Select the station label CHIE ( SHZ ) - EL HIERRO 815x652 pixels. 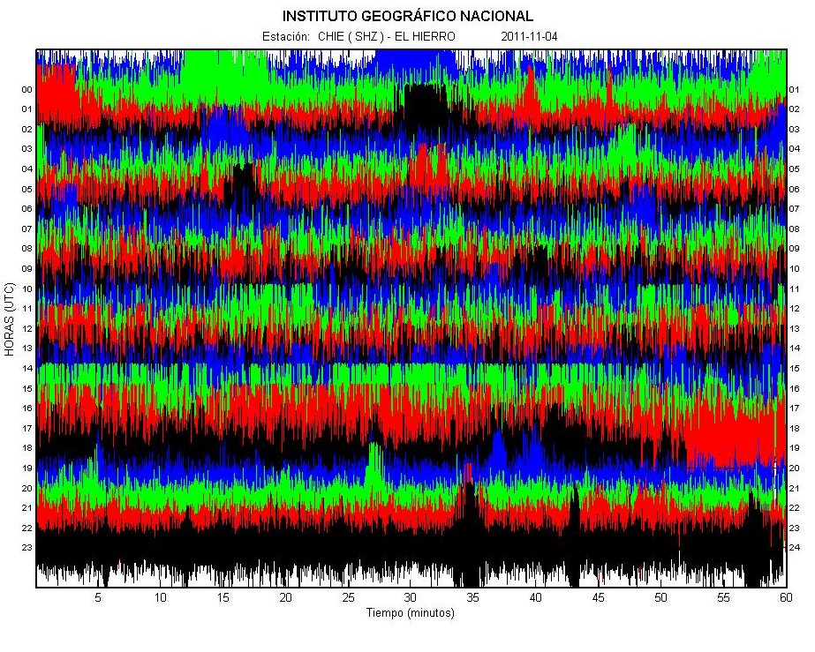coord(386,37)
